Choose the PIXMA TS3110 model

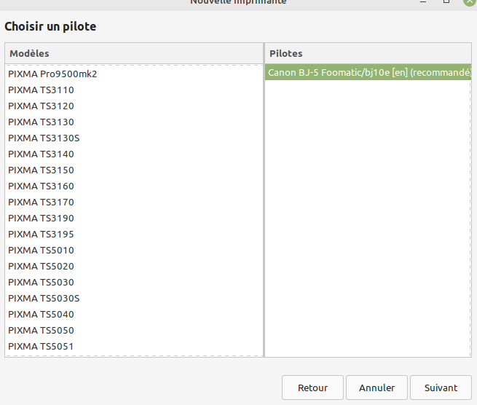point(41,90)
